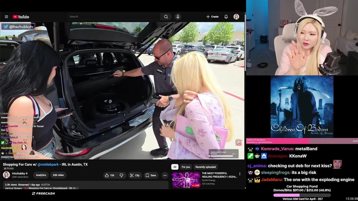
Task: Open more actions three-dot menu beside Save
Action: pyautogui.click(x=165, y=175)
